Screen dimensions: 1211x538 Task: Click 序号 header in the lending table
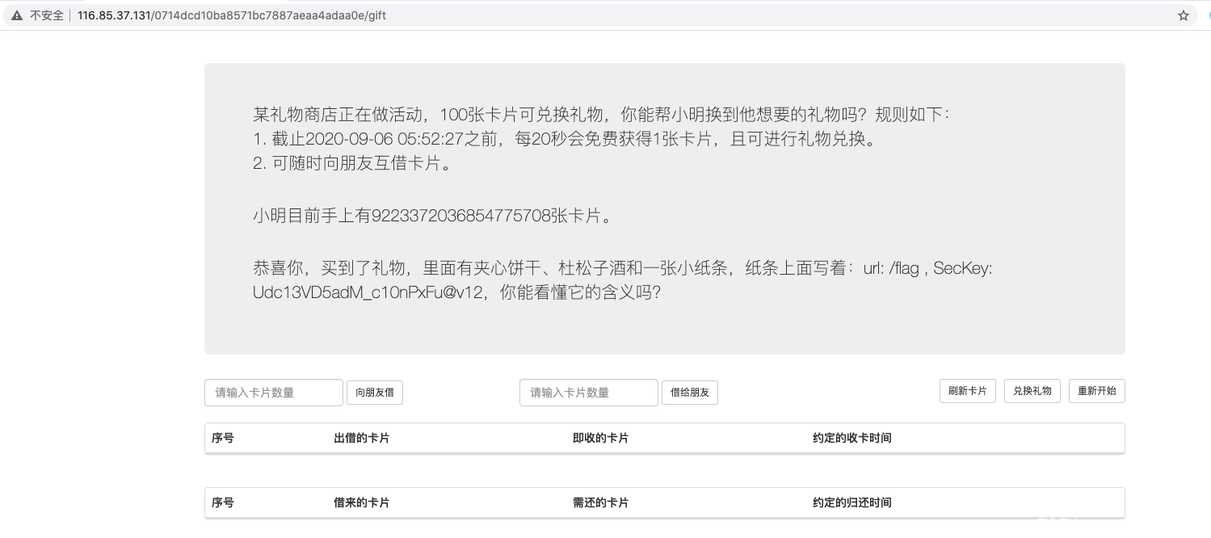coord(223,438)
